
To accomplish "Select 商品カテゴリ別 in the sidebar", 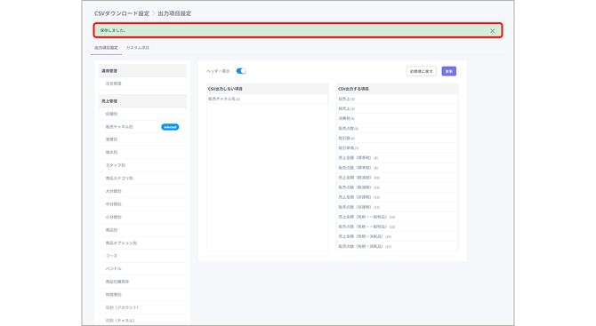I will 142,178.
